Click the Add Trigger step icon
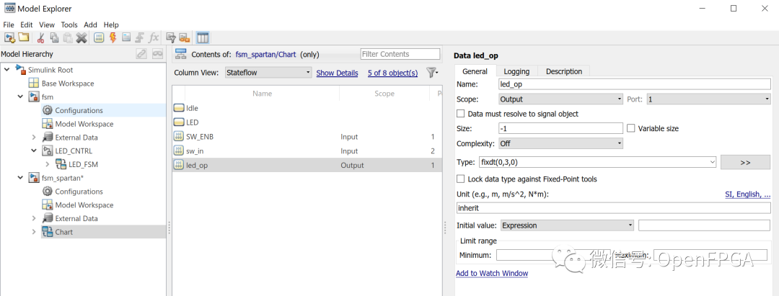Screen dimensions: 779x296 (140, 37)
